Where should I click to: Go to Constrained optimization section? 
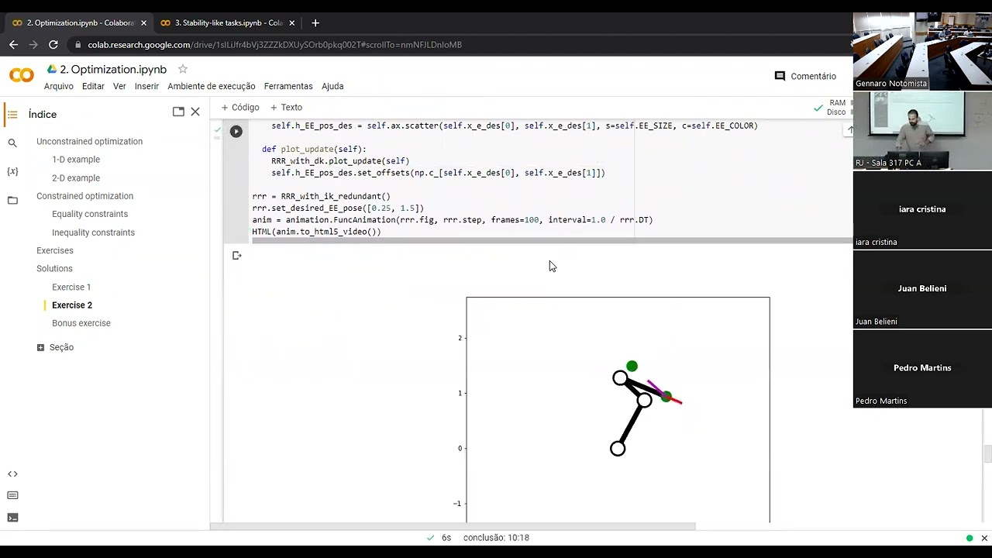pyautogui.click(x=84, y=196)
